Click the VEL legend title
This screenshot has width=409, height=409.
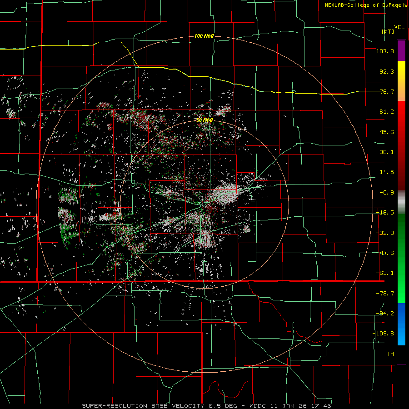399,27
